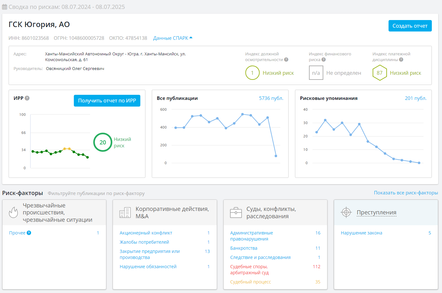Viewport: 442px width, 293px height.
Task: Filter by Административные правонарушения
Action: coord(251,236)
